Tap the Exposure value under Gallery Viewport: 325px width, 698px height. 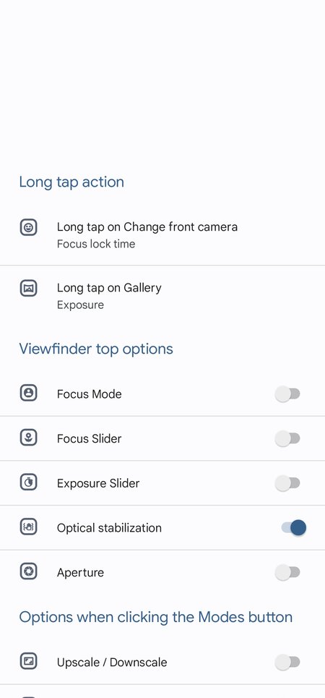[x=80, y=305]
